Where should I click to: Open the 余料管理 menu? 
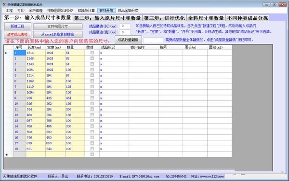tap(36, 11)
